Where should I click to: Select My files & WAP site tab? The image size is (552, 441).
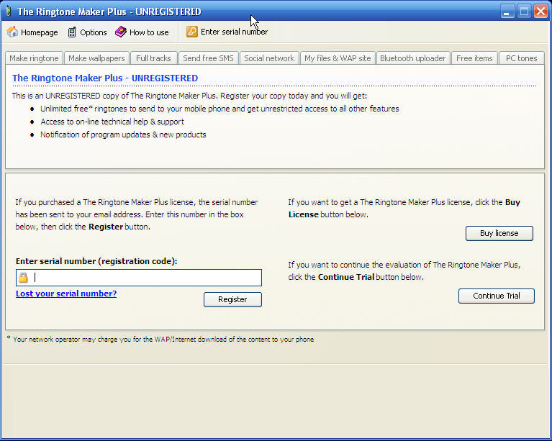338,58
